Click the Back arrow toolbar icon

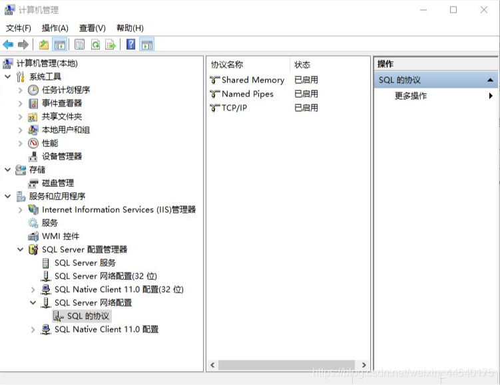click(x=8, y=45)
